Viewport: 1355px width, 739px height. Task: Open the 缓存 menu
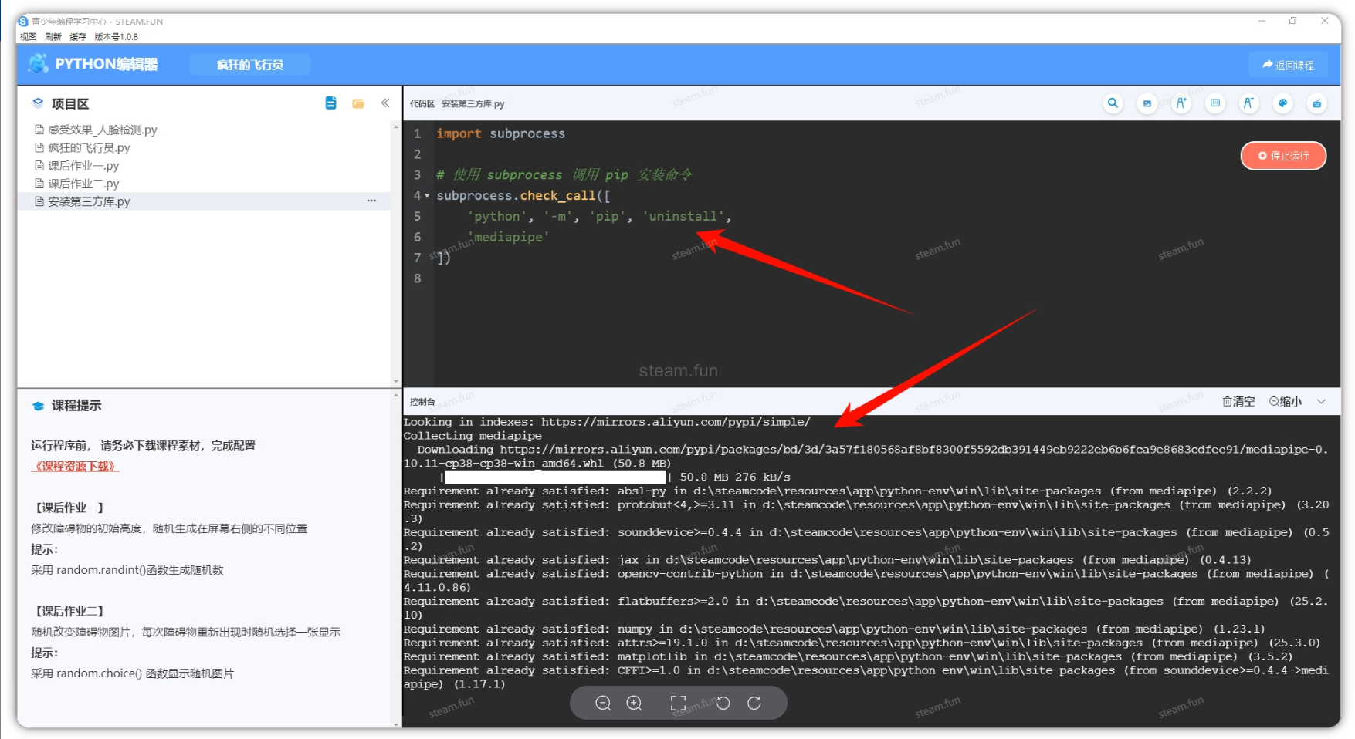[78, 36]
